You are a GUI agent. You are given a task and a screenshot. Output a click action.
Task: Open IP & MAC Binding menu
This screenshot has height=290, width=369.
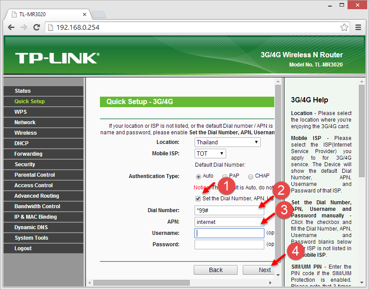point(43,217)
